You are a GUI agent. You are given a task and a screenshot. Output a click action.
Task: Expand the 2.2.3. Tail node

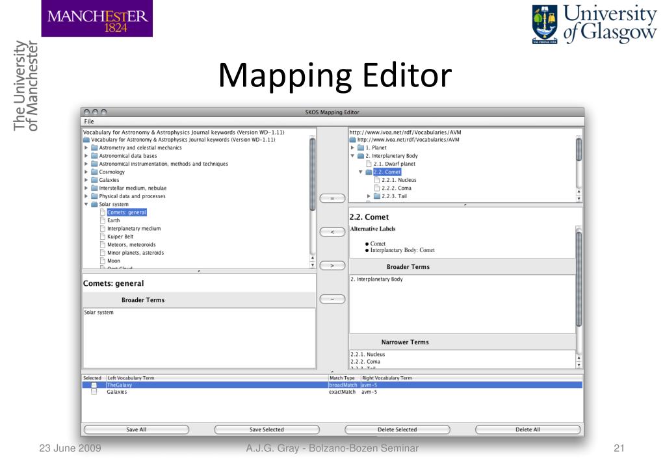(369, 196)
